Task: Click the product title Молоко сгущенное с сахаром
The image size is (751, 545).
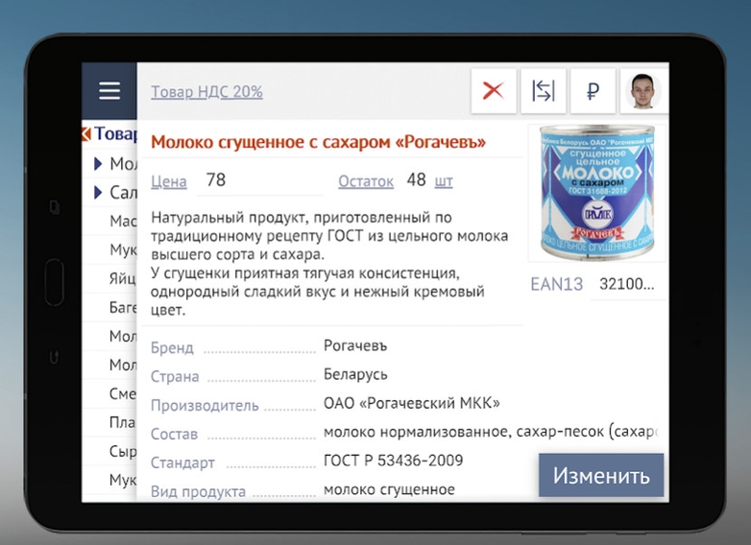Action: tap(319, 142)
